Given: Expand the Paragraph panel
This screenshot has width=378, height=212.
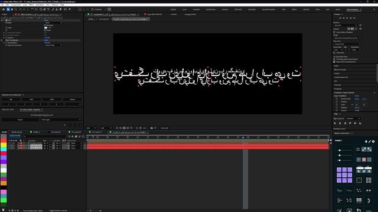Looking at the screenshot, I should [338, 89].
